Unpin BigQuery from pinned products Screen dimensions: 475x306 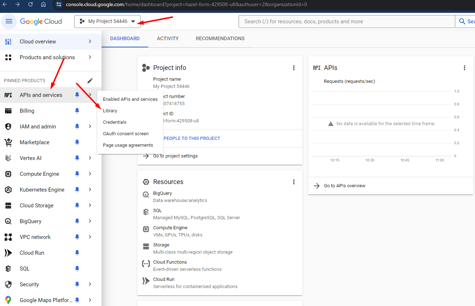[77, 221]
